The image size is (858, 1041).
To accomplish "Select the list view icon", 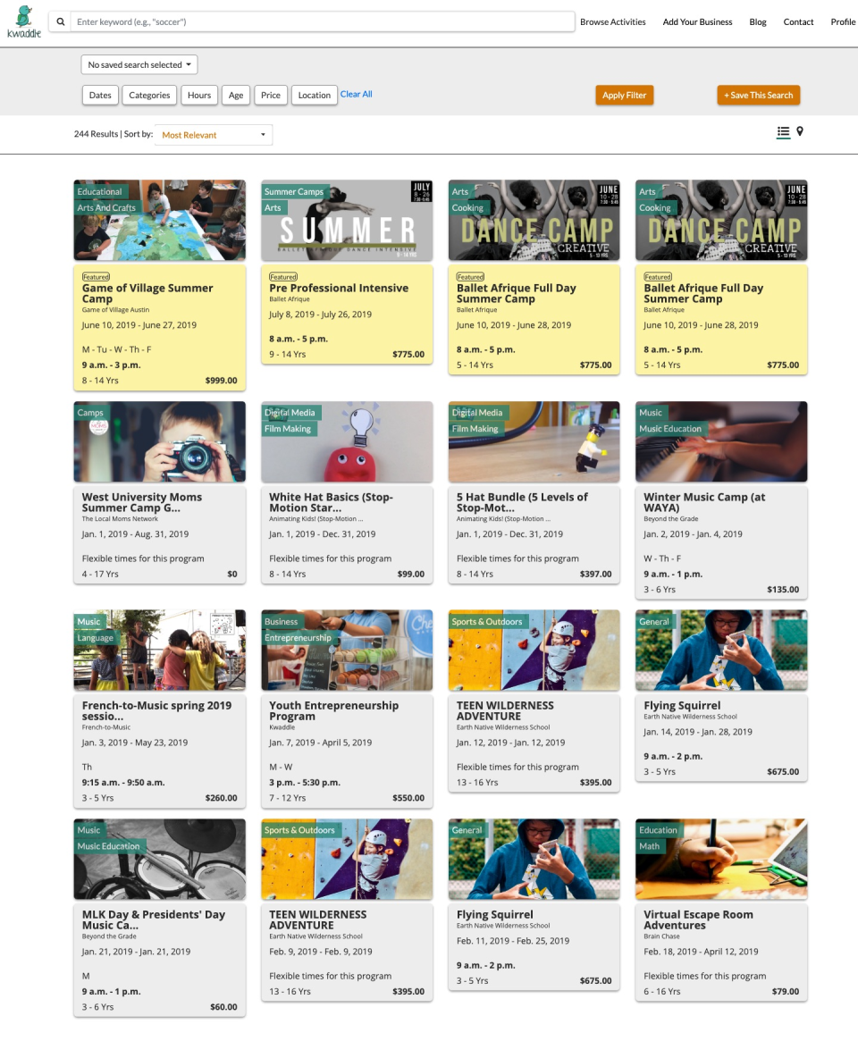I will point(782,131).
